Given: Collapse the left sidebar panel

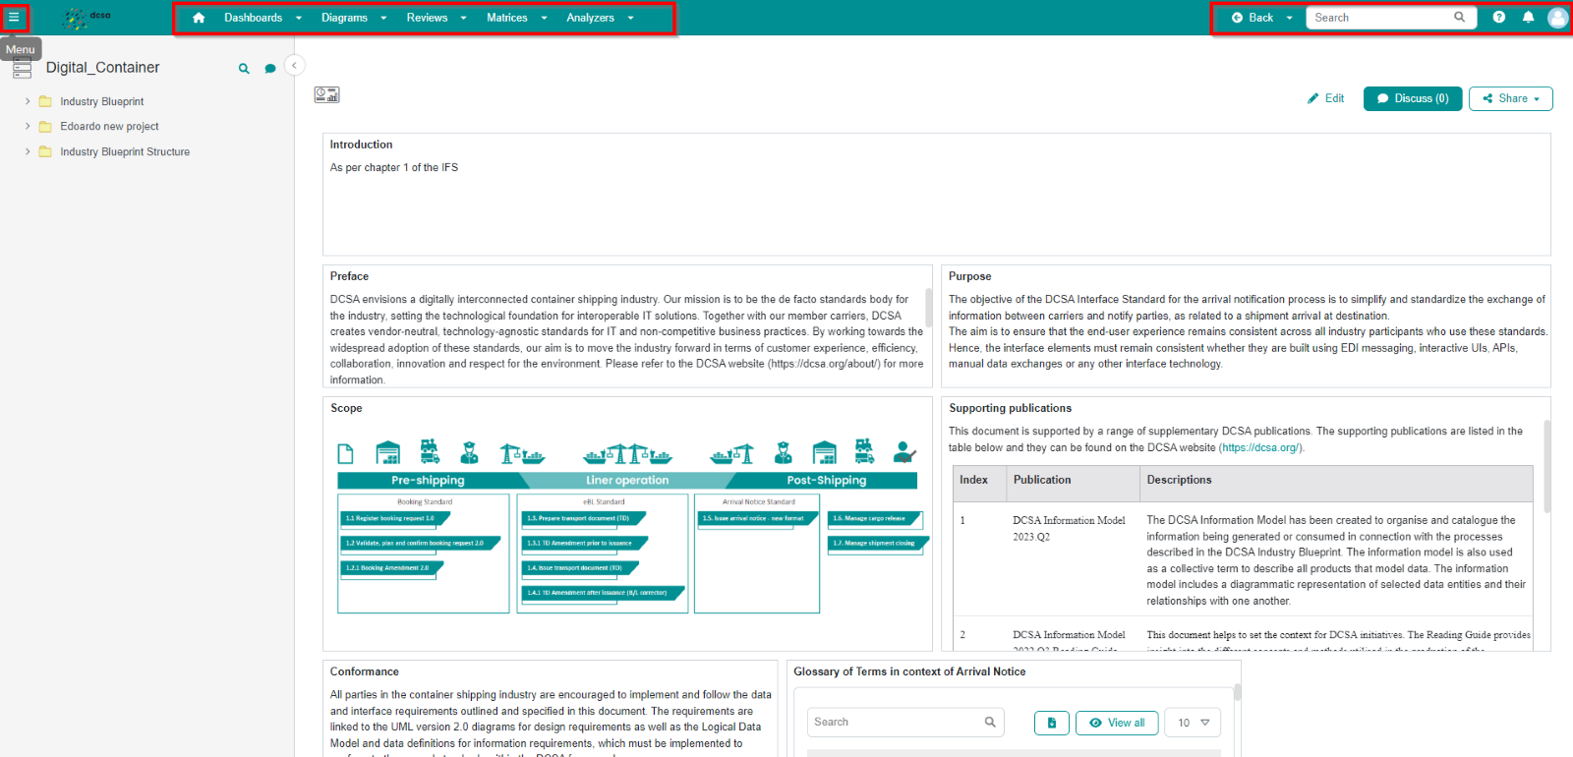Looking at the screenshot, I should point(294,65).
